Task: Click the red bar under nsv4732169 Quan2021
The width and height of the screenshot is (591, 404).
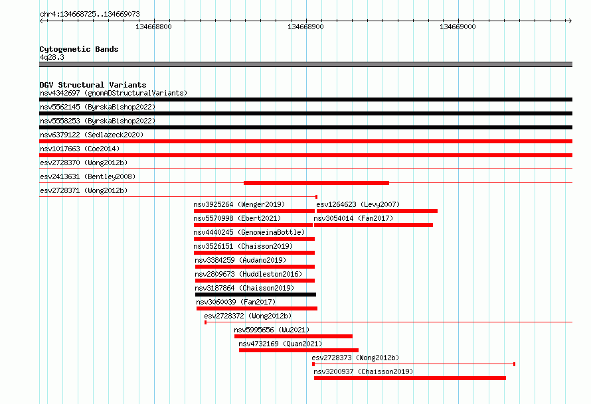Action: coord(299,350)
